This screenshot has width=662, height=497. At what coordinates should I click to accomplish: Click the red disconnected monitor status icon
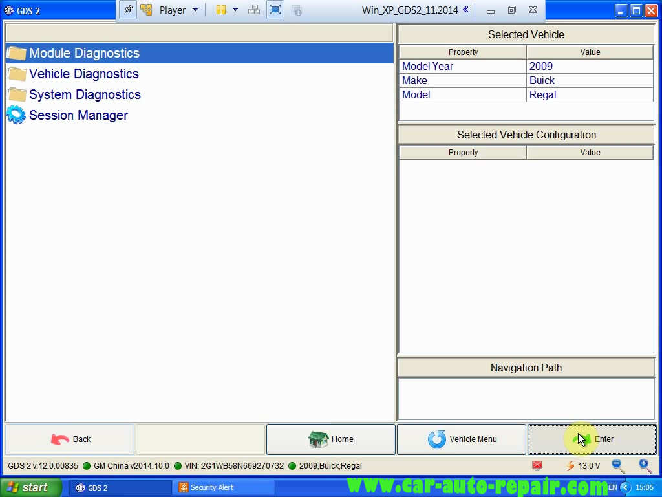[x=537, y=466]
